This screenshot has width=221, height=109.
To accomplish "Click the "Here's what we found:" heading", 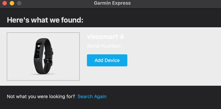I will 45,20.
